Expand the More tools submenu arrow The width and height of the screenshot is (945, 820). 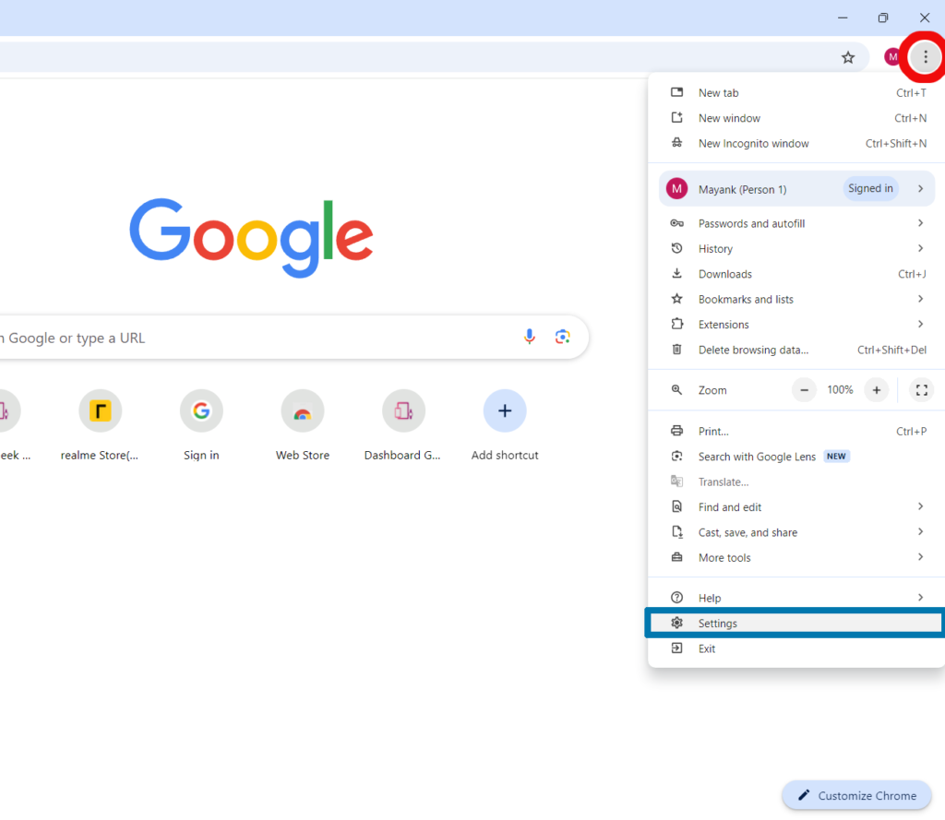coord(920,557)
